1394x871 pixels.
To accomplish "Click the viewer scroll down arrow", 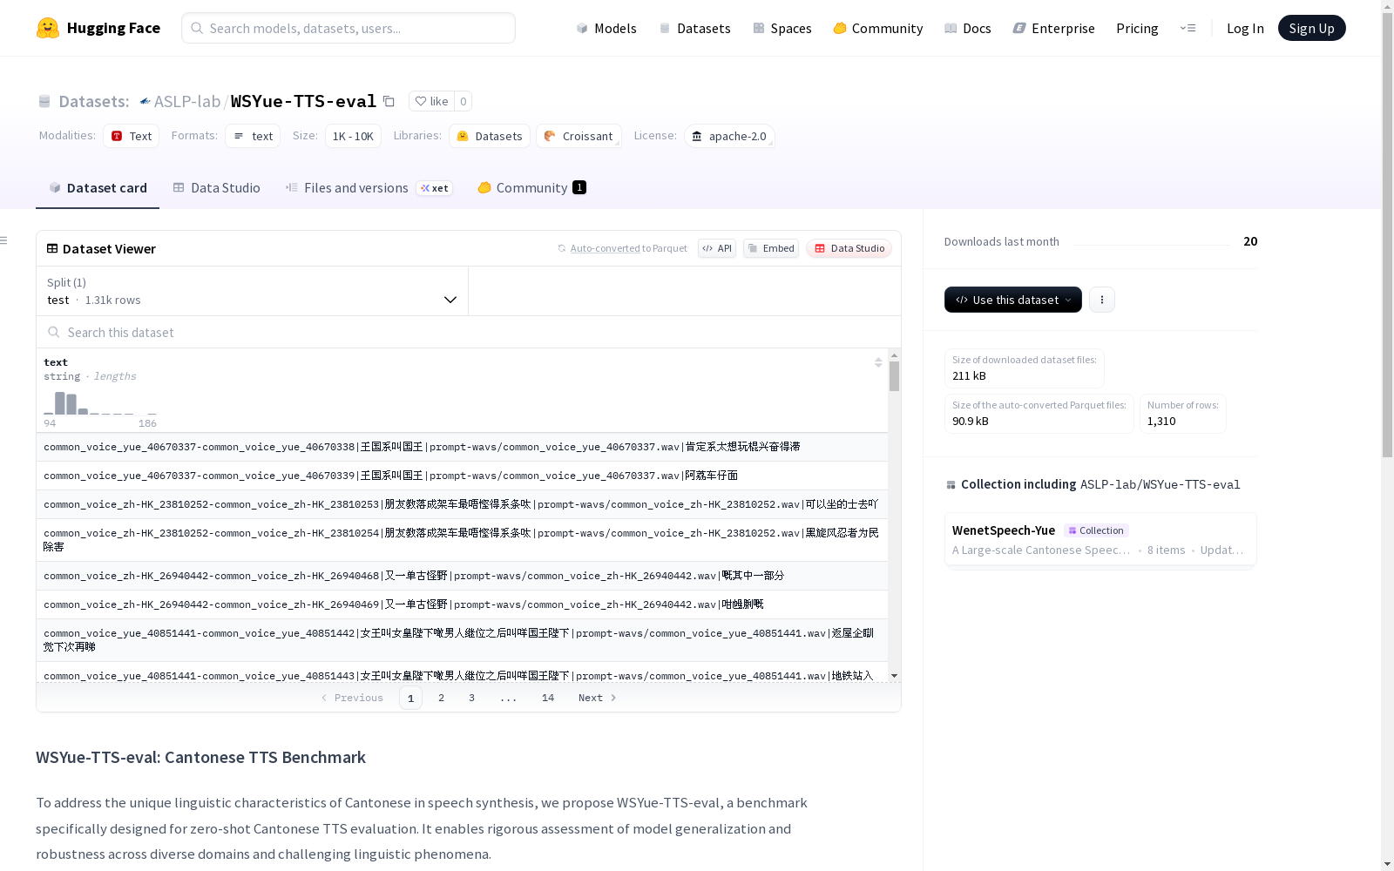I will click(x=894, y=676).
